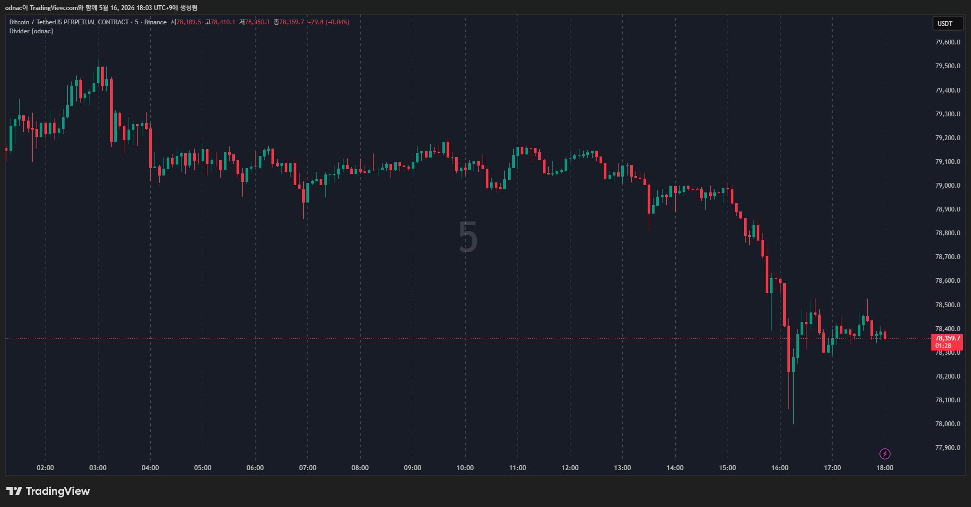Click the 78,100.0 price axis label
This screenshot has height=507, width=971.
pos(948,400)
